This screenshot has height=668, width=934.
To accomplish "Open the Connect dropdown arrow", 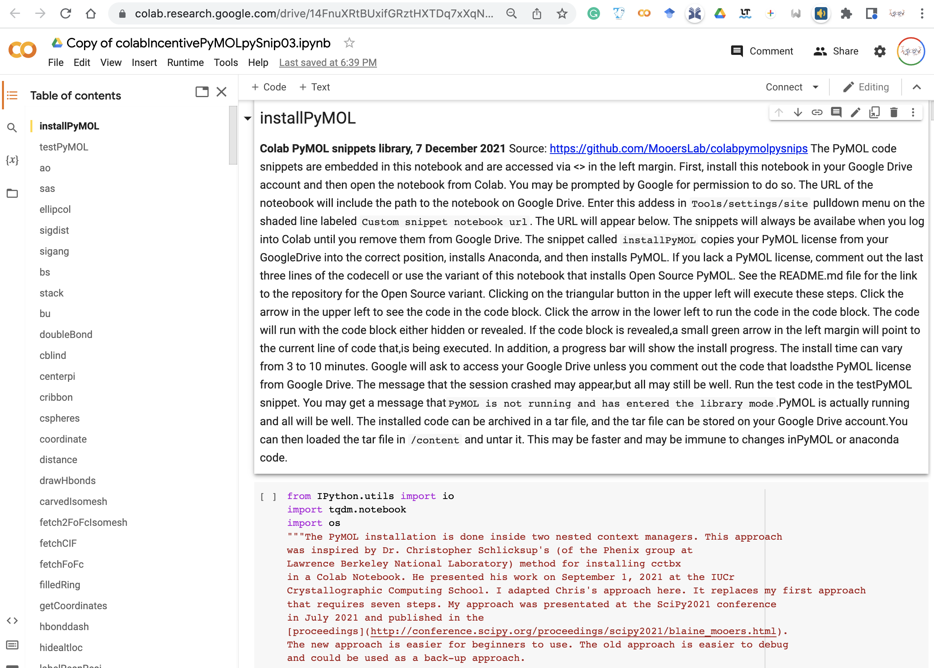I will (x=816, y=87).
